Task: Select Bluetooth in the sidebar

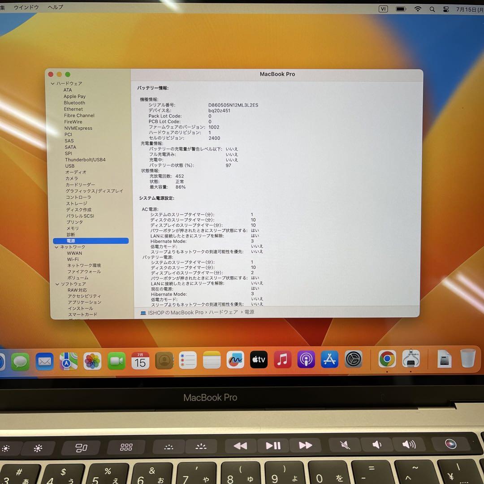Action: pyautogui.click(x=74, y=103)
